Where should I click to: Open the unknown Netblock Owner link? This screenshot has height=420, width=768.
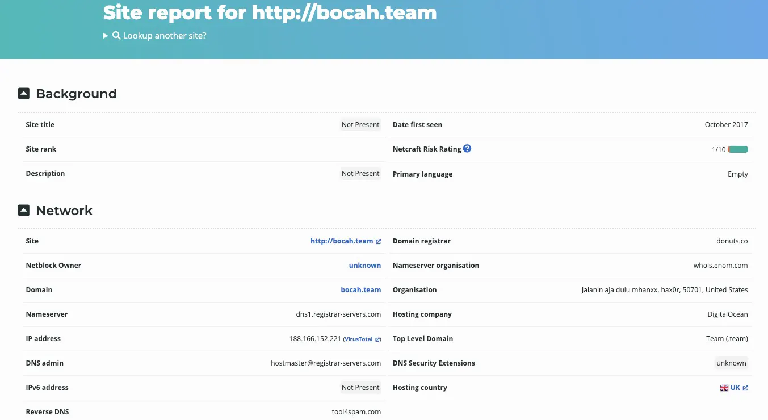[365, 265]
